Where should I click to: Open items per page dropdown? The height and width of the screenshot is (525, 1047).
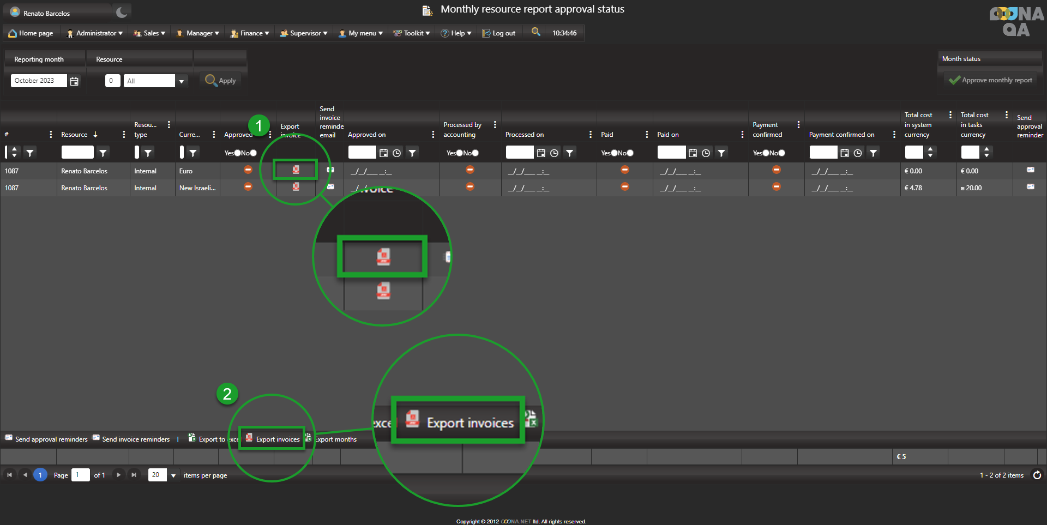click(173, 475)
